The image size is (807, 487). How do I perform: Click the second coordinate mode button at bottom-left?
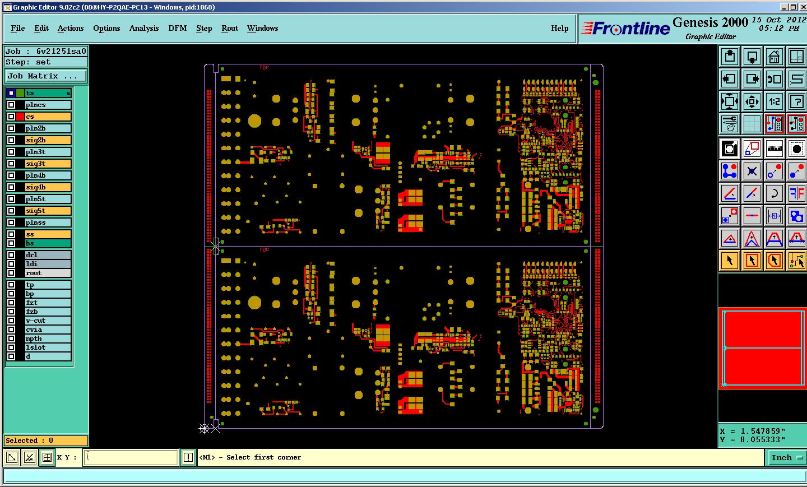pyautogui.click(x=30, y=457)
